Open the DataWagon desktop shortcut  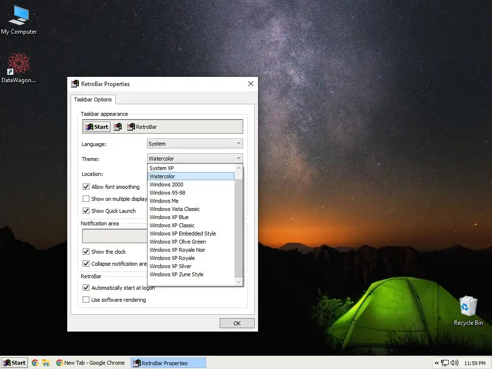pos(19,68)
